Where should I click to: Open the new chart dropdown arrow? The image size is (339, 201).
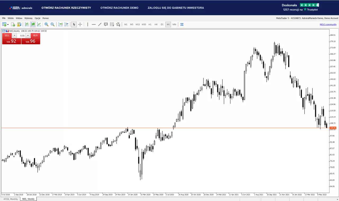pos(8,25)
